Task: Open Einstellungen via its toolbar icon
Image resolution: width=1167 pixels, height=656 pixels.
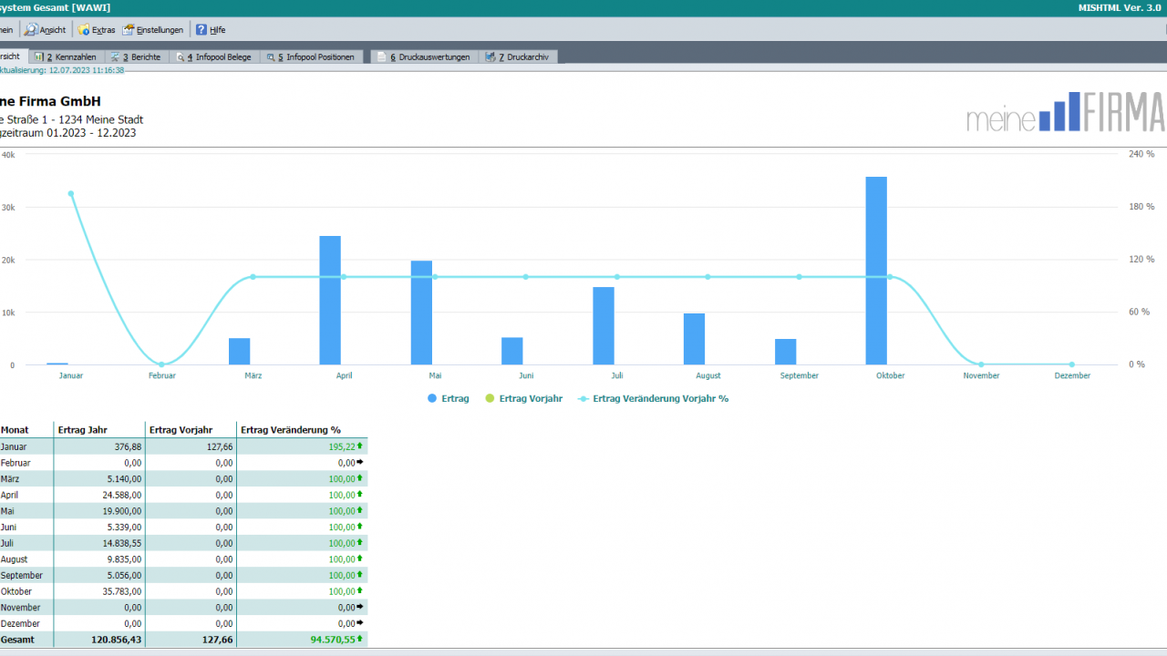Action: tap(129, 29)
